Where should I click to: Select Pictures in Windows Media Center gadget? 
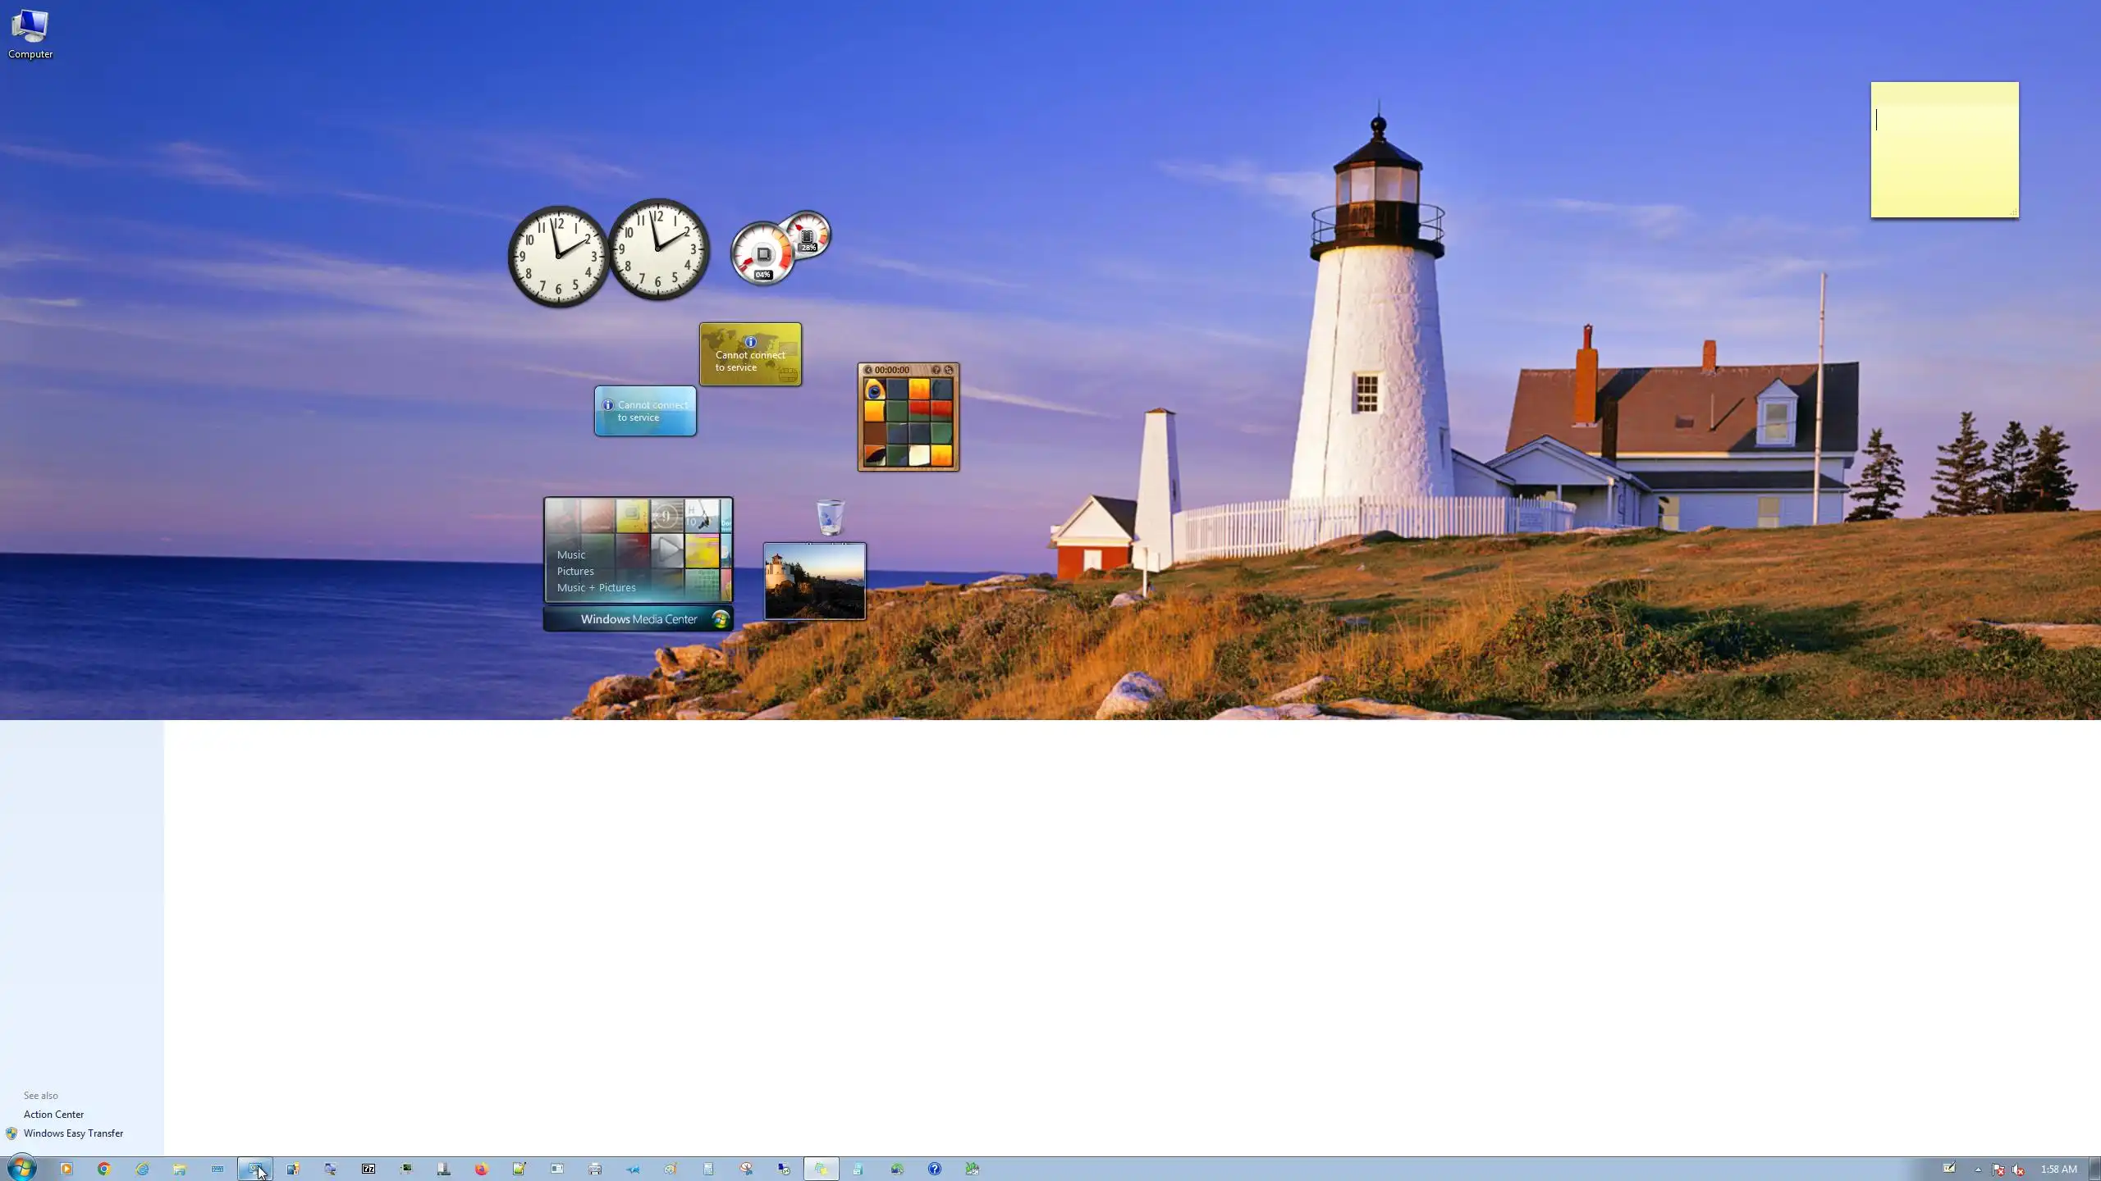point(574,571)
